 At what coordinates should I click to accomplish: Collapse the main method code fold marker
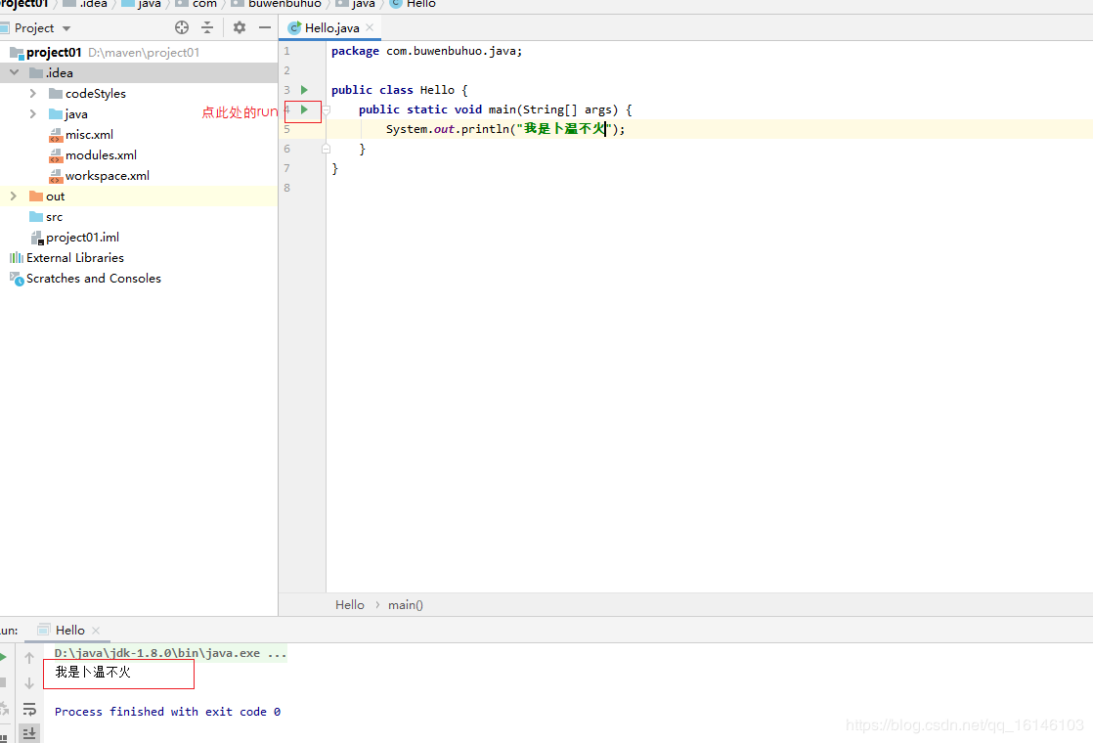[x=327, y=110]
